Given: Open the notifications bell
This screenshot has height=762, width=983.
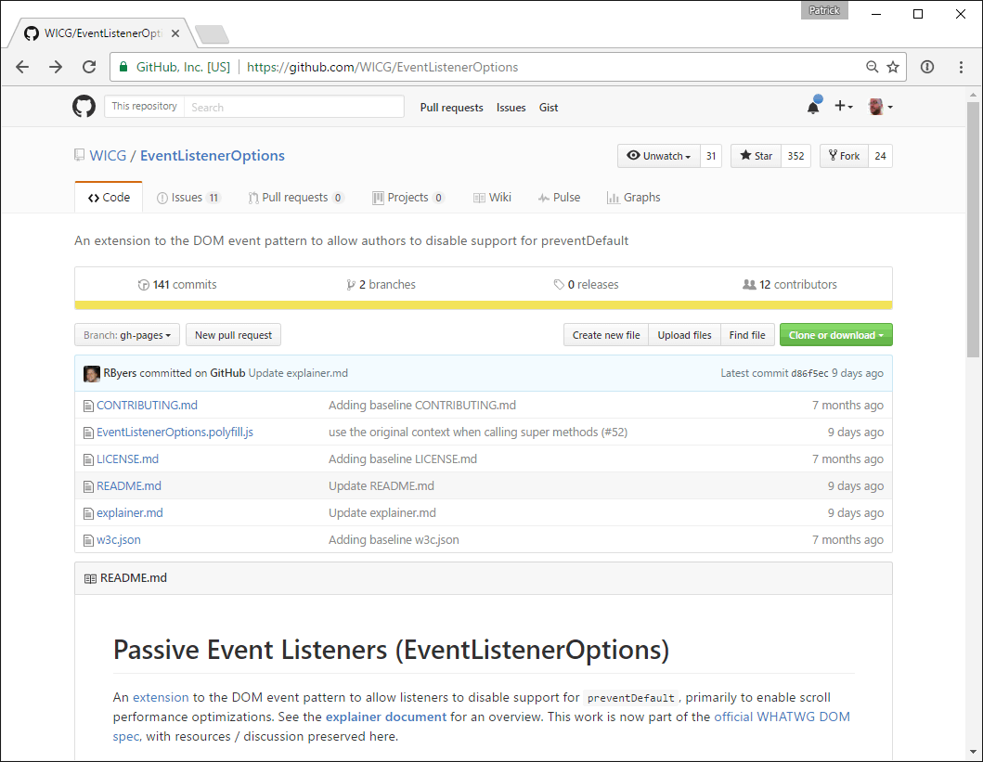Looking at the screenshot, I should coord(813,107).
